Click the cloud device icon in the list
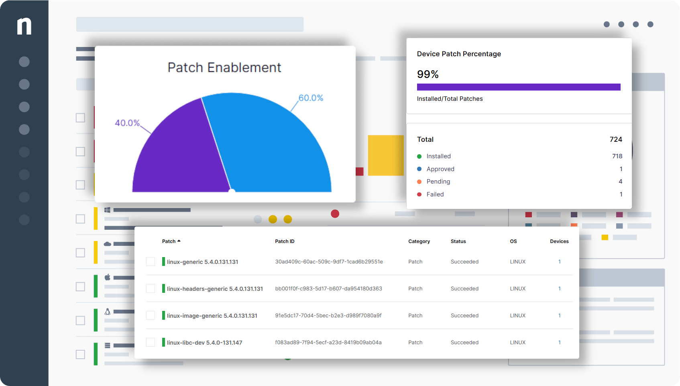Image resolution: width=680 pixels, height=386 pixels. coord(107,243)
